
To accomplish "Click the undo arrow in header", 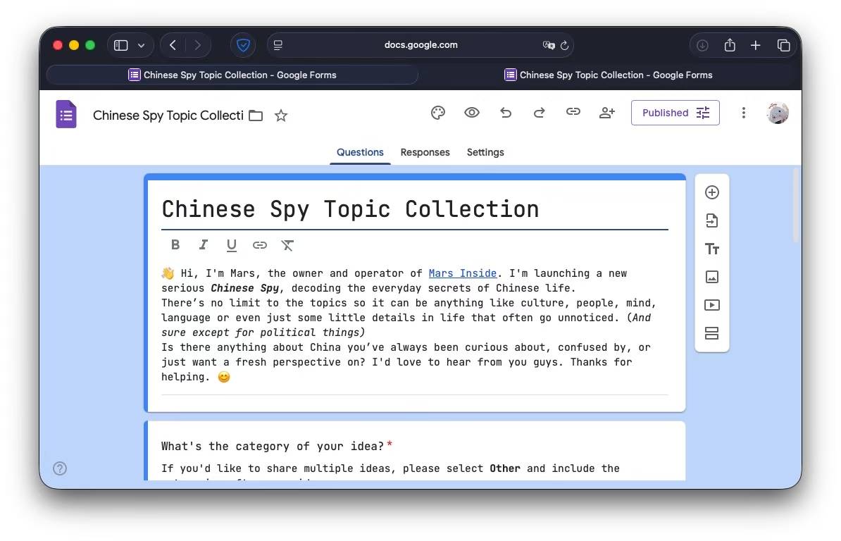I will (506, 113).
